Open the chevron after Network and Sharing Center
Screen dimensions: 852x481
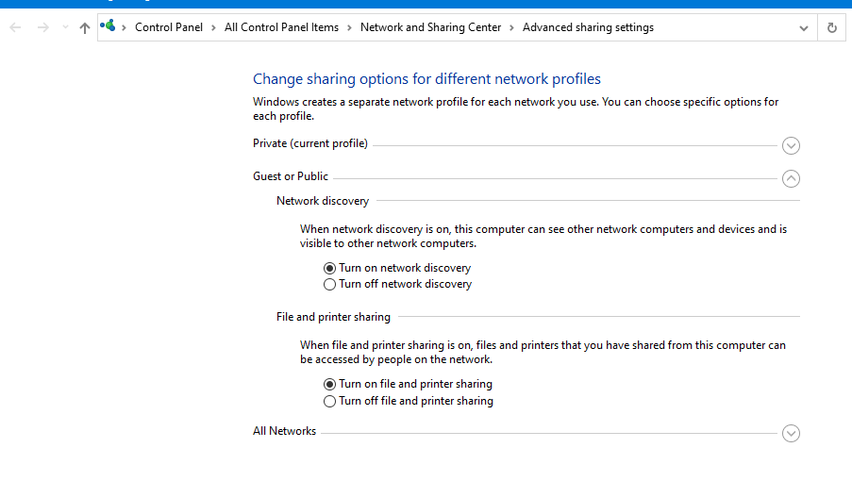(x=511, y=27)
